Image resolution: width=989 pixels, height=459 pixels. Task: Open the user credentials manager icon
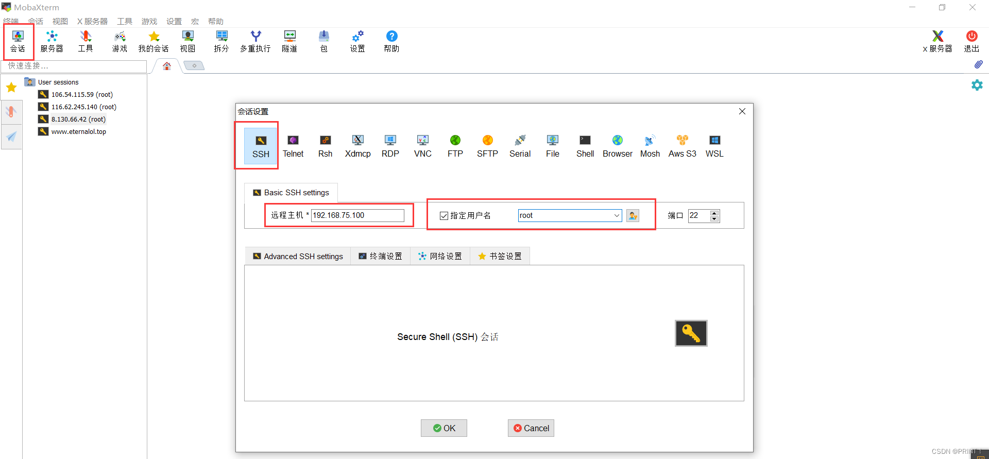click(x=633, y=215)
